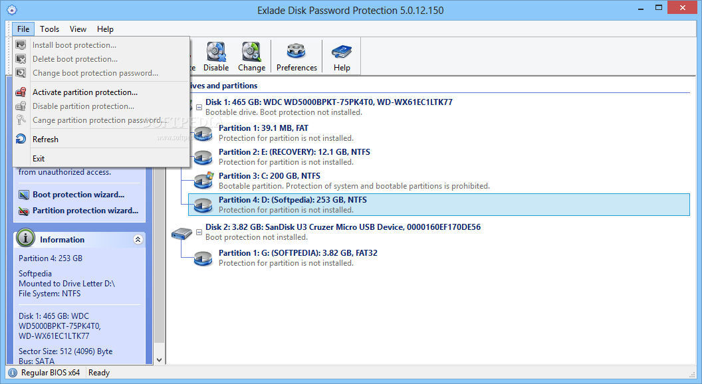Viewport: 702px width, 384px height.
Task: Click the key icon for partition password change
Action: tap(21, 120)
